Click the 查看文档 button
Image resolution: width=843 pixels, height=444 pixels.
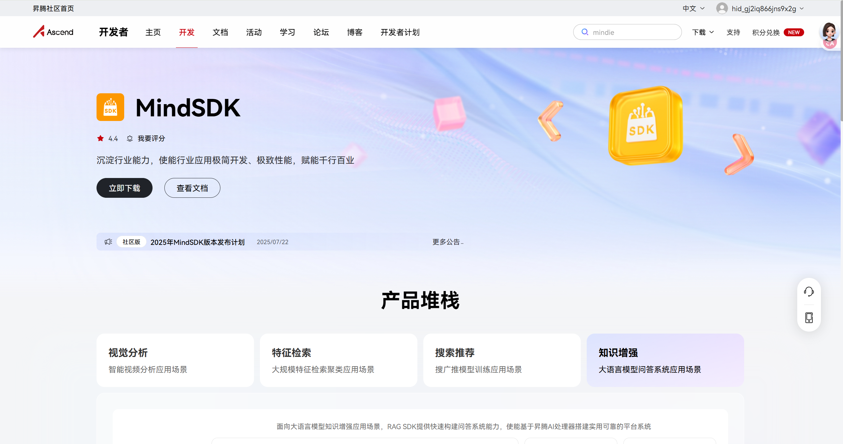pos(192,188)
